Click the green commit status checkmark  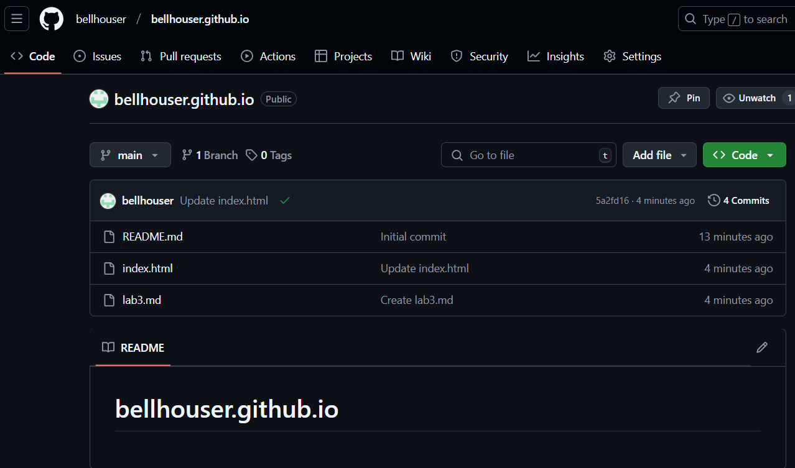tap(285, 201)
